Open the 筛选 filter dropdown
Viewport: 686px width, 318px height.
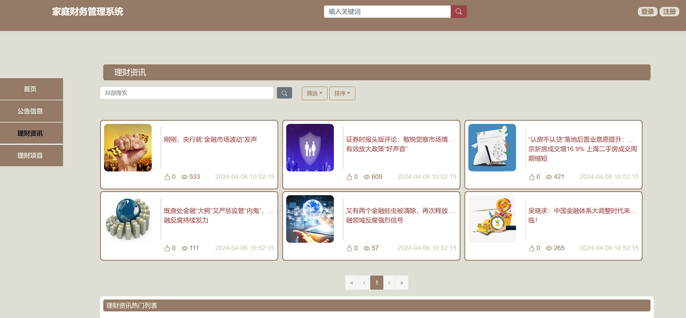coord(314,93)
